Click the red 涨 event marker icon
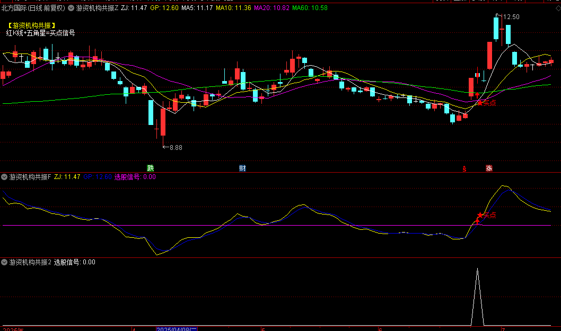The width and height of the screenshot is (561, 331). (x=489, y=168)
